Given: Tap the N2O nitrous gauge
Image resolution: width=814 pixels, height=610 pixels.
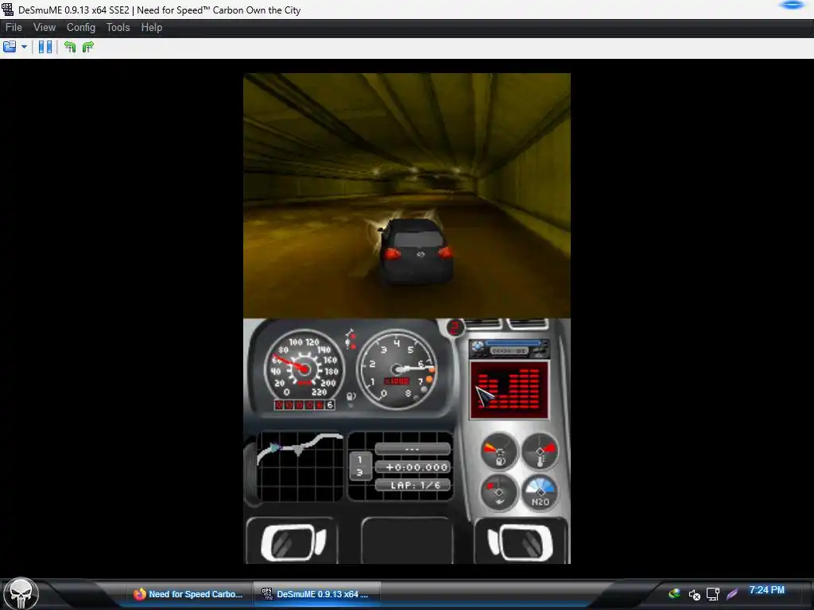Looking at the screenshot, I should click(x=540, y=492).
